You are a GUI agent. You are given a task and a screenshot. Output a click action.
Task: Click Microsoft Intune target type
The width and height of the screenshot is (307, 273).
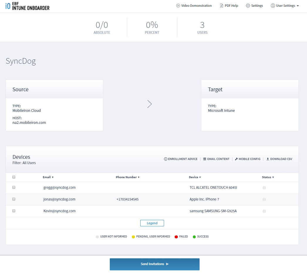(221, 111)
